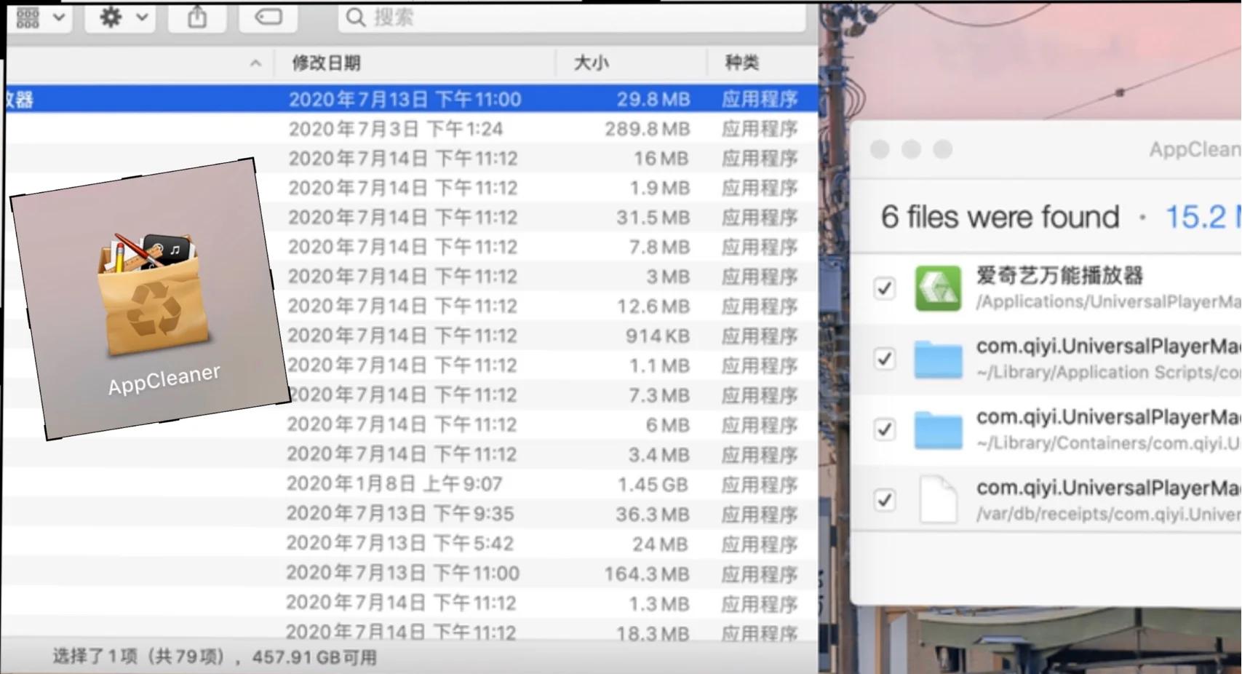The width and height of the screenshot is (1242, 674).
Task: Toggle name column sort arrow
Action: [x=255, y=63]
